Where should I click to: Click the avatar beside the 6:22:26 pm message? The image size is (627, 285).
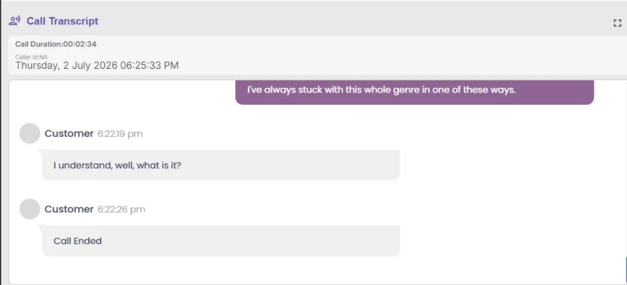pos(29,209)
